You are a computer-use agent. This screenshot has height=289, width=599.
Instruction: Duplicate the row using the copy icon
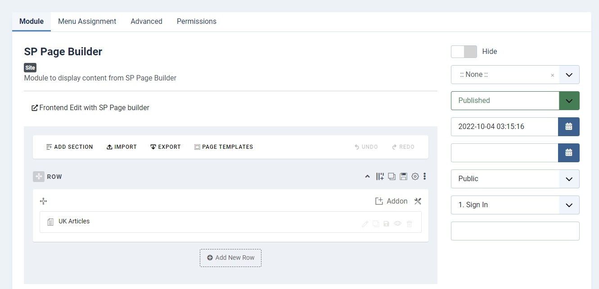pyautogui.click(x=392, y=177)
